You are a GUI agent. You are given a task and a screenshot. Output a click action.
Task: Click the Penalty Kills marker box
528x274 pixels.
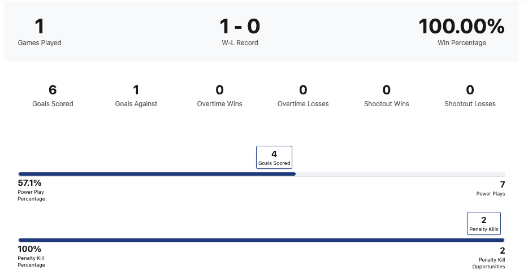coord(484,223)
